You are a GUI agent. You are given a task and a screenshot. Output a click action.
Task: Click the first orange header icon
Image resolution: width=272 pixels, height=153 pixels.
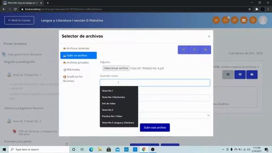pyautogui.click(x=216, y=20)
